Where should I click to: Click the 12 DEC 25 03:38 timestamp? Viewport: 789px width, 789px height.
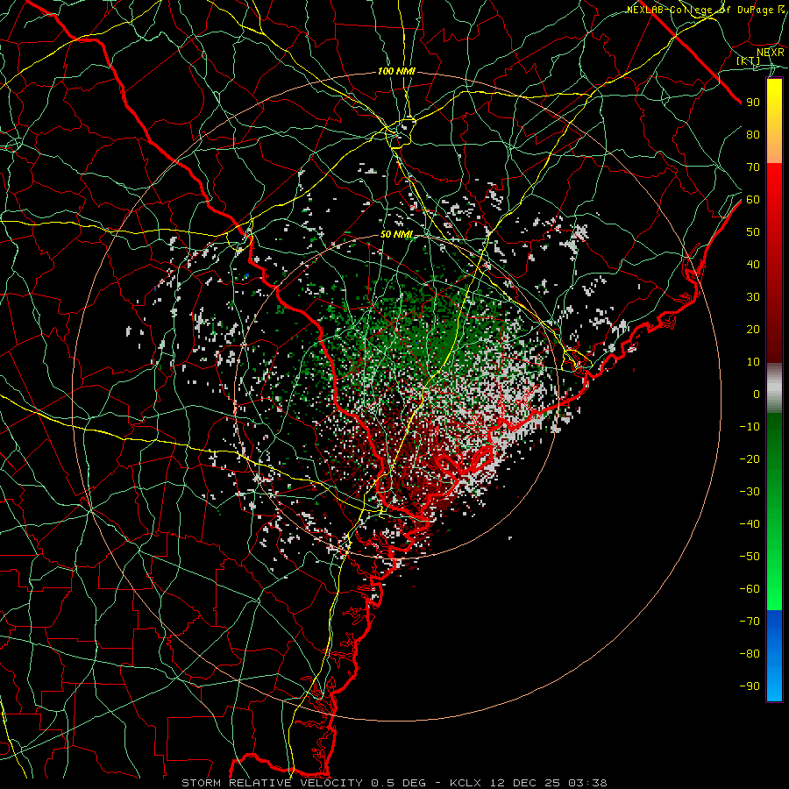549,783
